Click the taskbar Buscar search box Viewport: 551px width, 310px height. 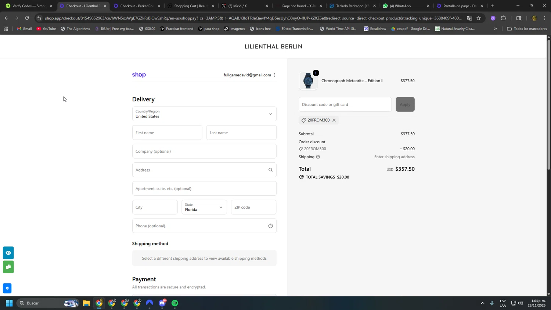tap(48, 303)
